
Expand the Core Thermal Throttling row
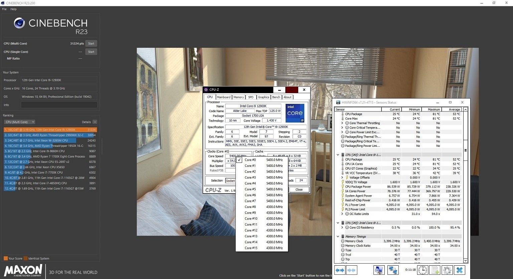pyautogui.click(x=342, y=123)
